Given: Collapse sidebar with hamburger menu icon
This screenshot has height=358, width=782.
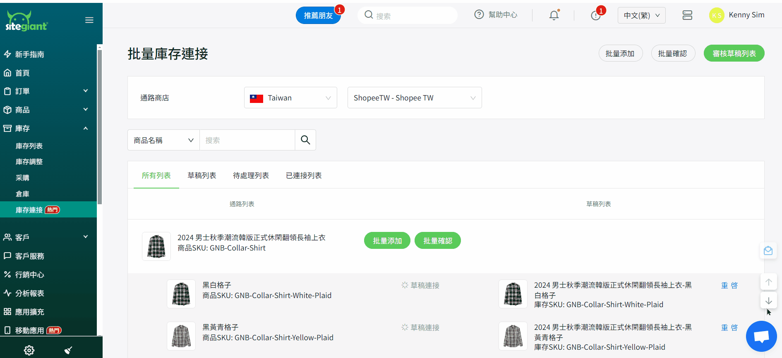Looking at the screenshot, I should point(89,20).
